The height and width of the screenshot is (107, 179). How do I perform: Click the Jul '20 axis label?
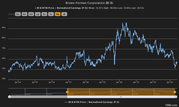(119, 82)
